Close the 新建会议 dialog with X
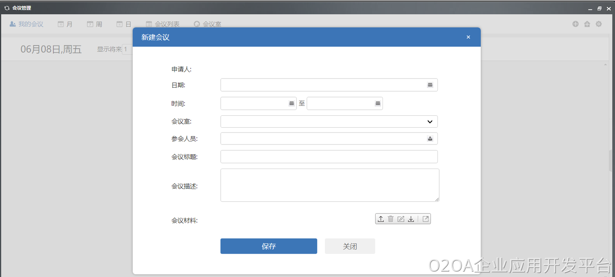Image resolution: width=615 pixels, height=277 pixels. (x=468, y=37)
